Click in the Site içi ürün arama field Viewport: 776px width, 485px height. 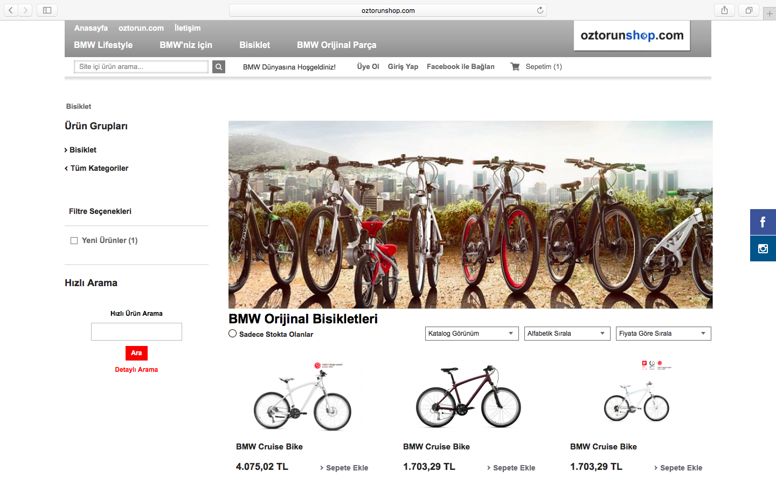coord(141,67)
